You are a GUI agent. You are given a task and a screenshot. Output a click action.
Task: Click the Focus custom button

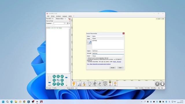click(110, 84)
